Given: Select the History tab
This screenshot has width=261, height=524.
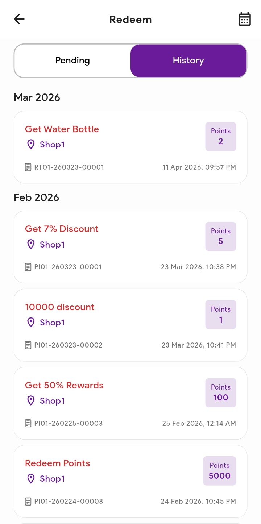Looking at the screenshot, I should 188,61.
